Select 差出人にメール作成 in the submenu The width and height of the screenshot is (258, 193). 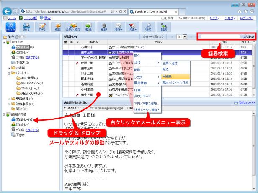pos(175,82)
